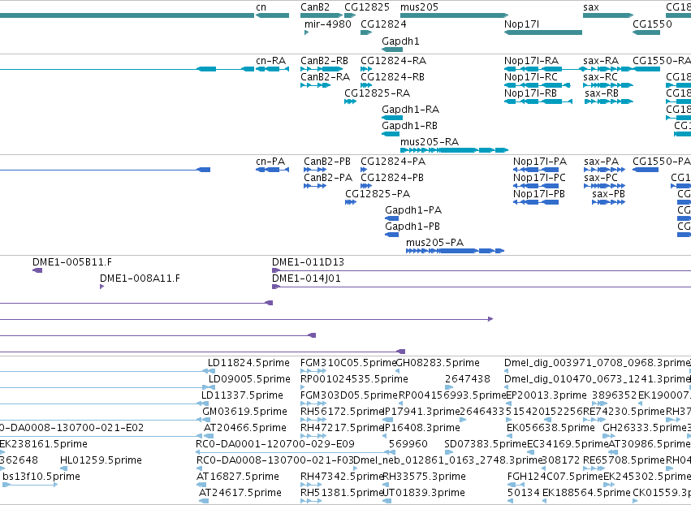Select the Gapdh1-RA transcript label
The image size is (691, 505).
(410, 110)
